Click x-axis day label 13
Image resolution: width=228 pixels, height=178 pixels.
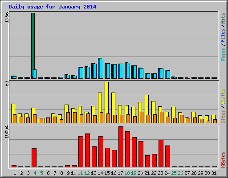click(x=94, y=173)
